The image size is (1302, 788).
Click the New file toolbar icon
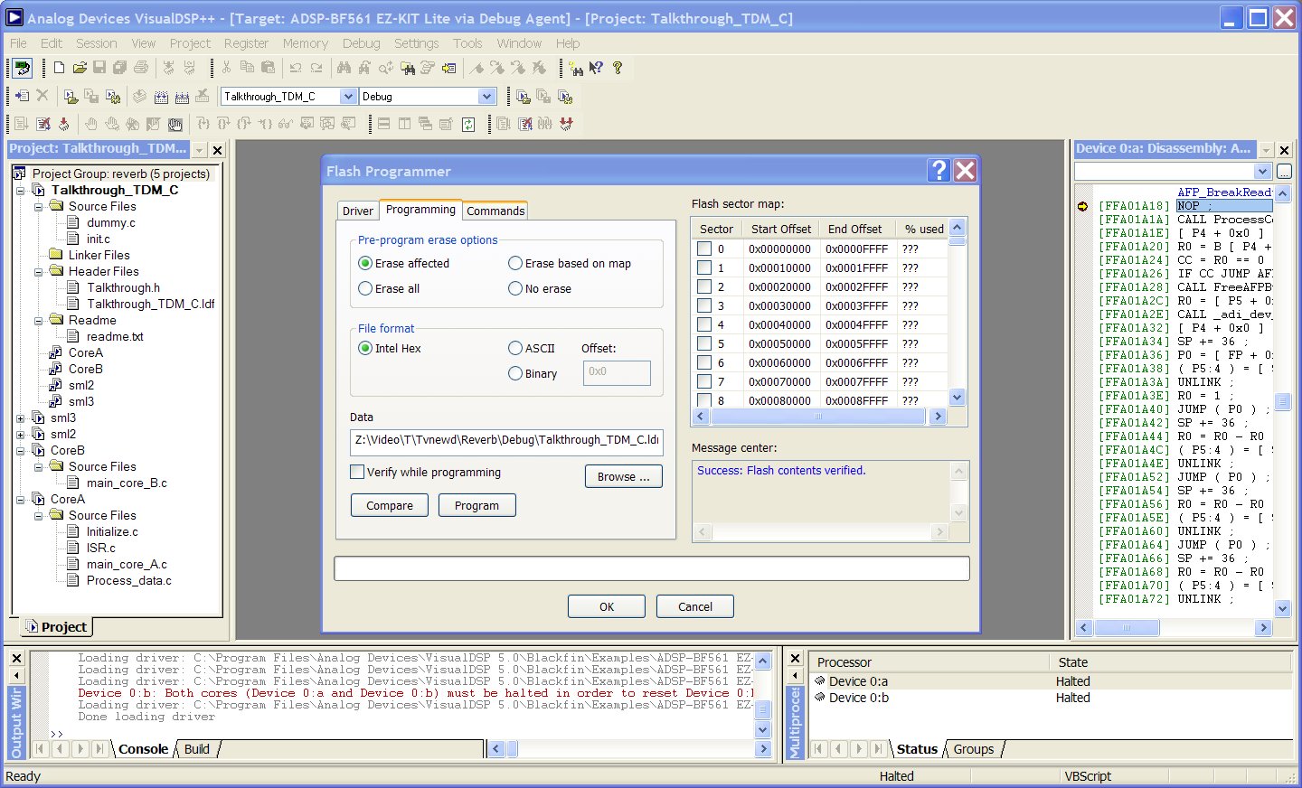60,68
